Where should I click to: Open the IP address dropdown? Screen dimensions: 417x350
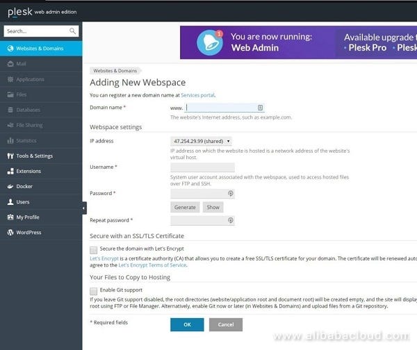point(201,141)
